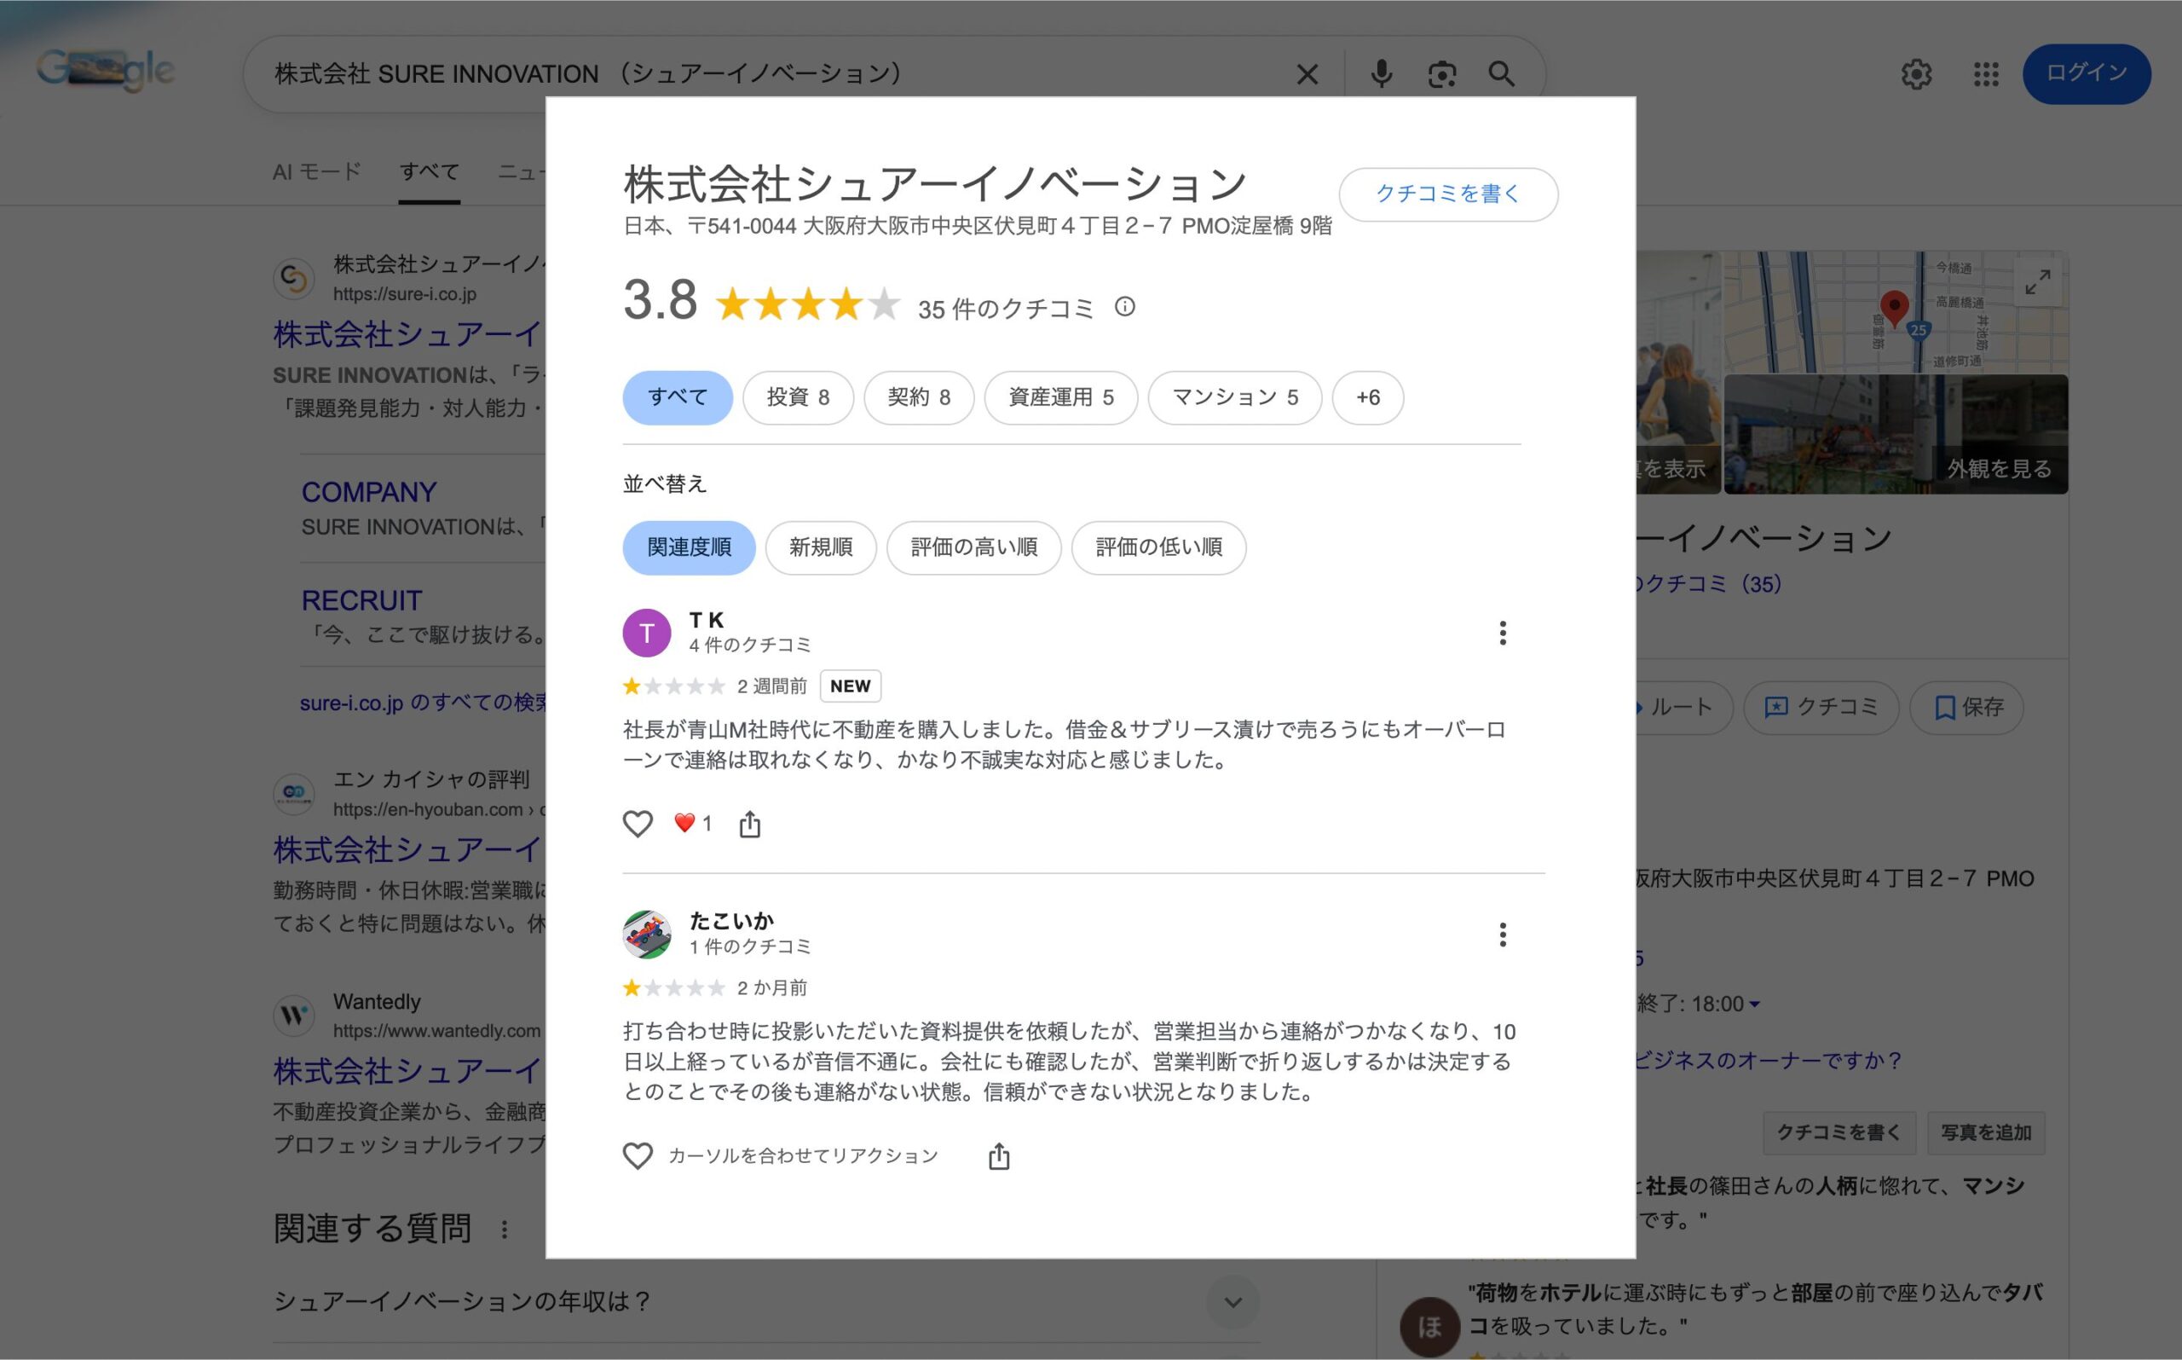Sort reviews by 評価の低い順
This screenshot has height=1360, width=2182.
(x=1158, y=547)
